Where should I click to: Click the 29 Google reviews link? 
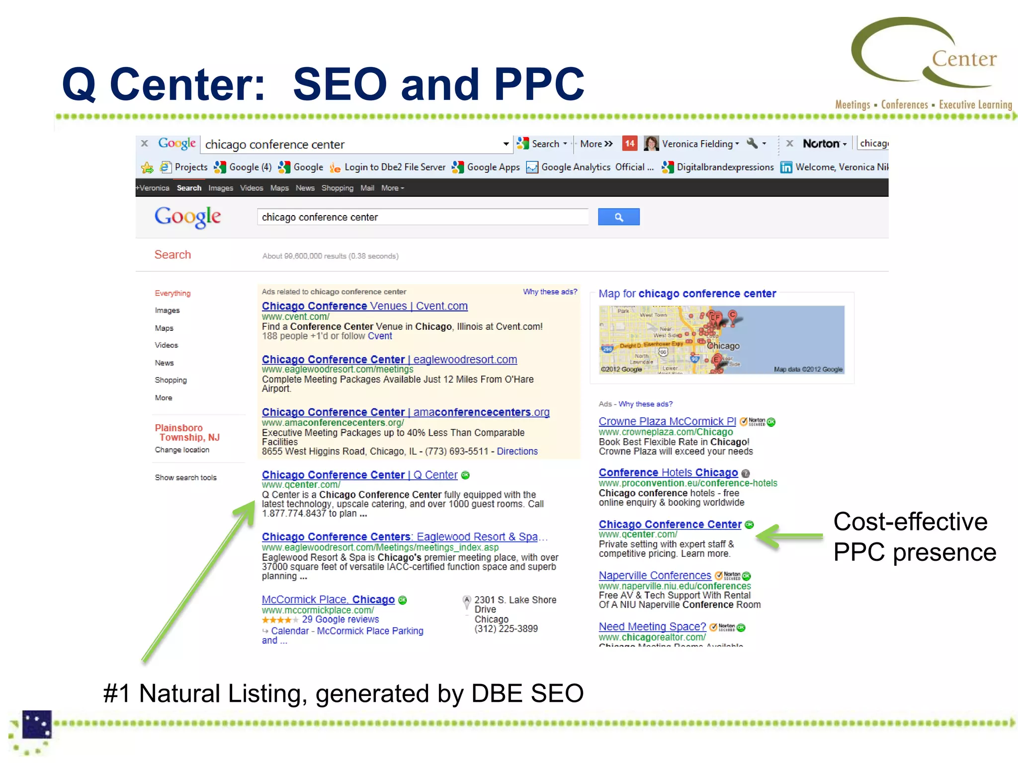click(x=340, y=619)
